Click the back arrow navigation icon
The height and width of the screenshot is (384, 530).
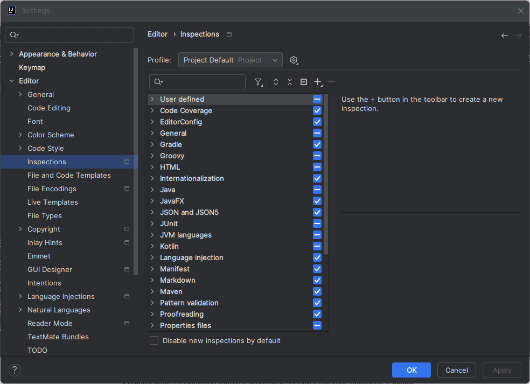click(x=505, y=36)
